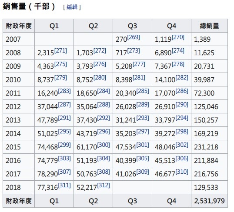Image resolution: width=234 pixels, height=212 pixels.
Task: Click reference [284] next to 18,650
Action: point(104,91)
